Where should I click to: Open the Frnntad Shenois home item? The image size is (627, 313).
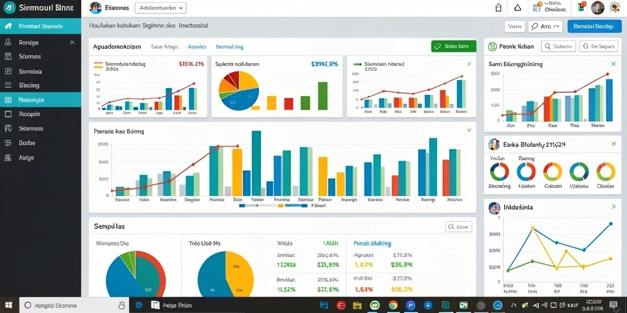(40, 26)
